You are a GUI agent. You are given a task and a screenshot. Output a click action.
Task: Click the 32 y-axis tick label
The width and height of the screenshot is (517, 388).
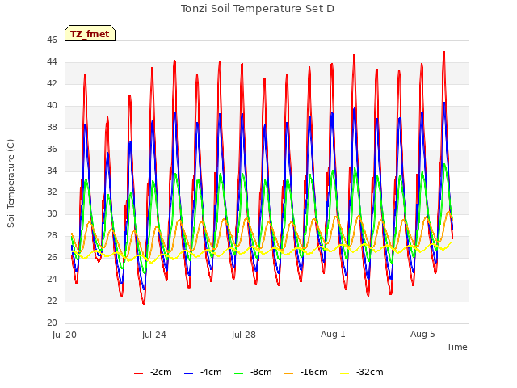pyautogui.click(x=52, y=192)
